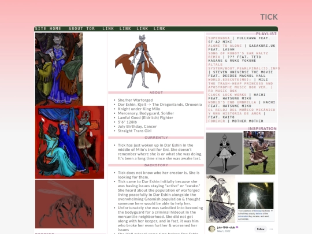View the winged insect creature sketch
This screenshot has height=234, width=312.
65,204
